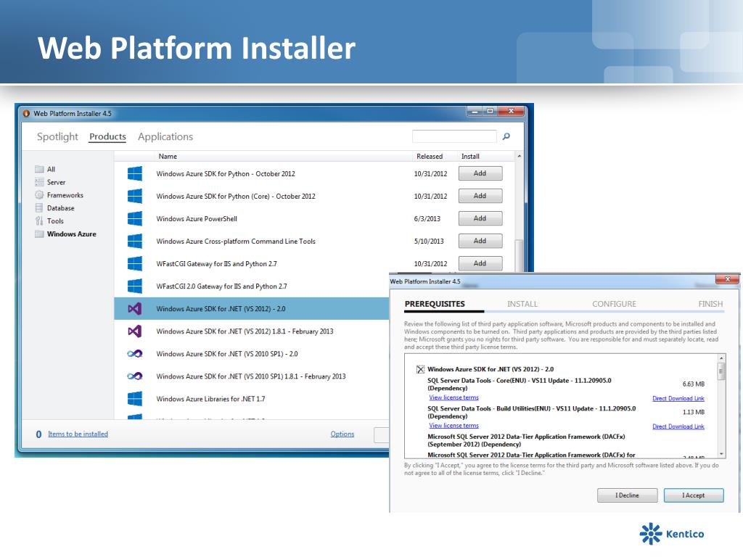Add Windows Azure Cross-platform Command Line Tools
This screenshot has height=557, width=743.
[480, 241]
